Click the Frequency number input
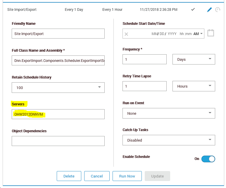The height and width of the screenshot is (188, 226). pyautogui.click(x=144, y=59)
